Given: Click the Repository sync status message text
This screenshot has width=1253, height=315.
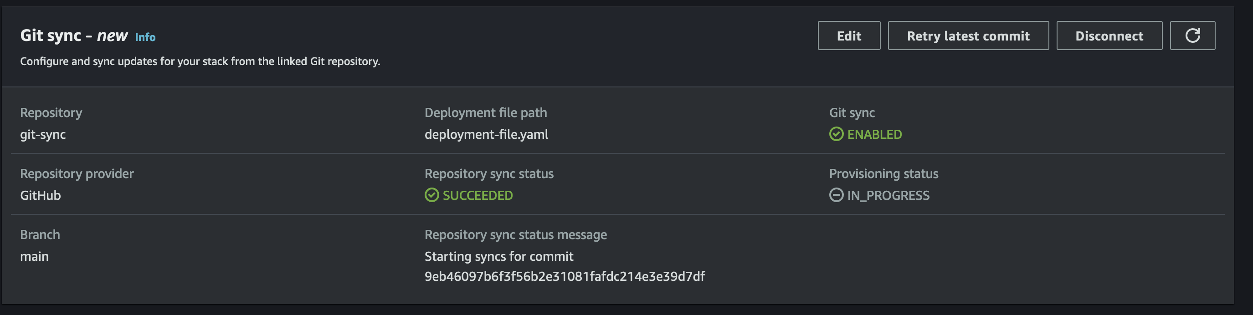Looking at the screenshot, I should click(x=516, y=234).
